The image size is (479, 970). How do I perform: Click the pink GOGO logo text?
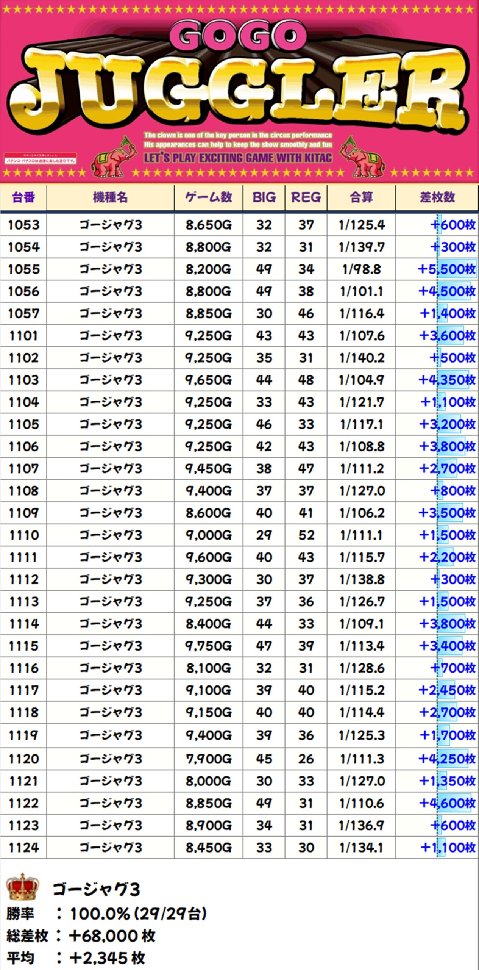click(238, 35)
